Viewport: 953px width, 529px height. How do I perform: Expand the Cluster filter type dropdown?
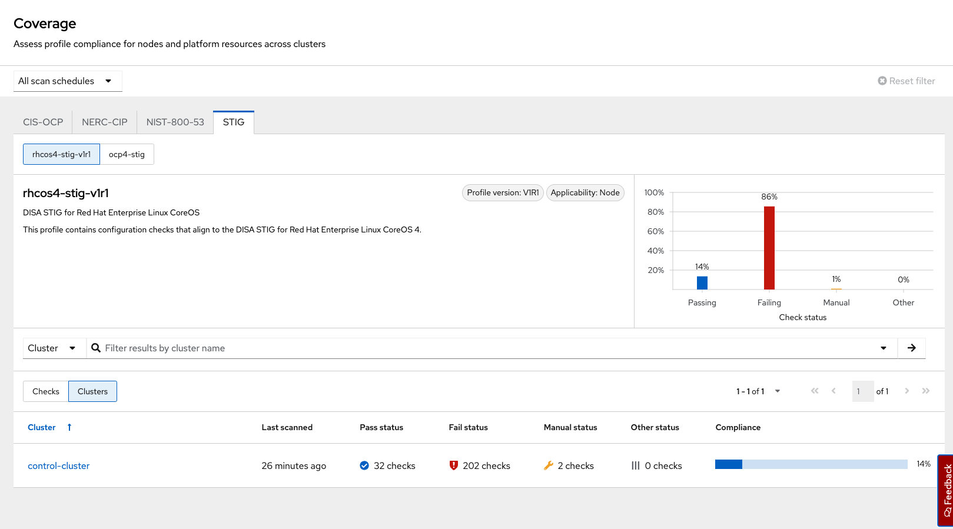coord(52,348)
